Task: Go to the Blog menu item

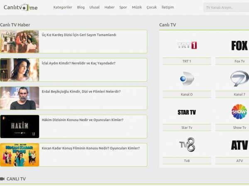Action: 81,7
